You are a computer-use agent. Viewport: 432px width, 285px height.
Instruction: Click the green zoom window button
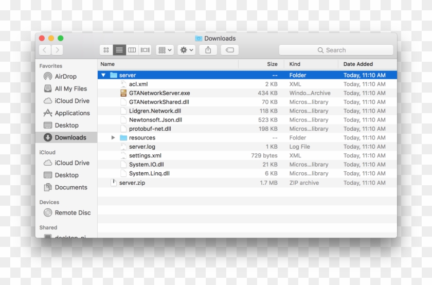coord(60,38)
